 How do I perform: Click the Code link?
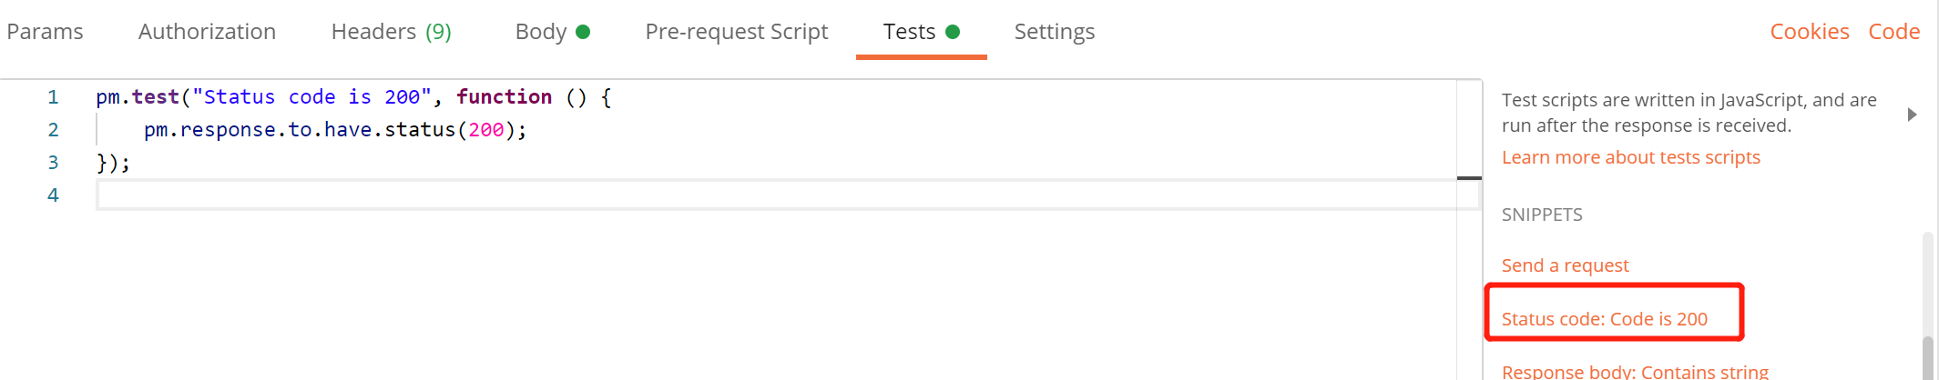(x=1893, y=32)
